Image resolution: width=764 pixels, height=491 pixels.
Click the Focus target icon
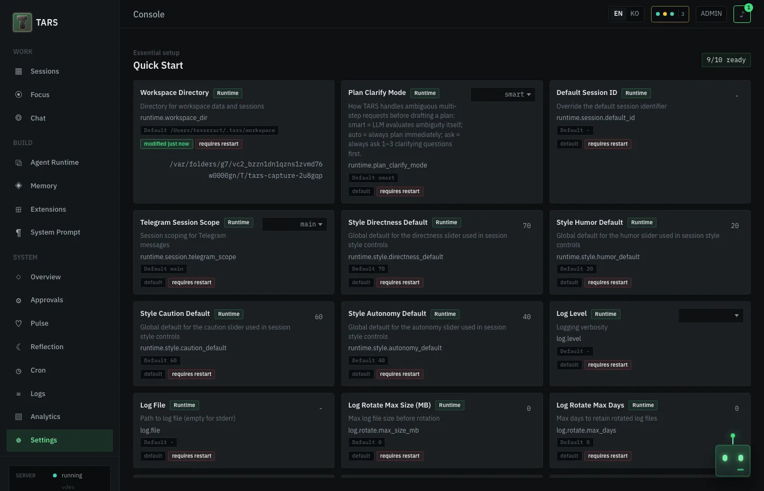tap(19, 94)
